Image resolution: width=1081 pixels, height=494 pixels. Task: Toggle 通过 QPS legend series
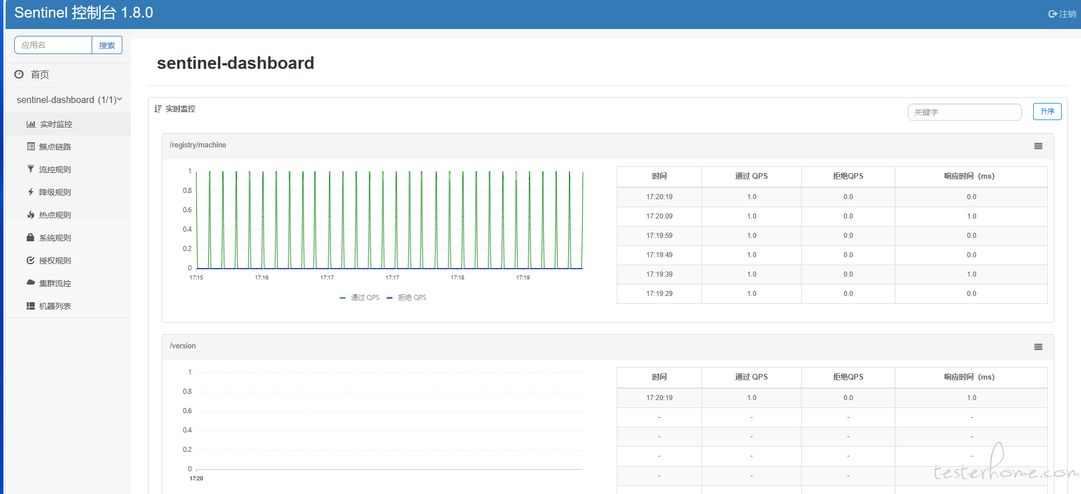click(x=360, y=298)
